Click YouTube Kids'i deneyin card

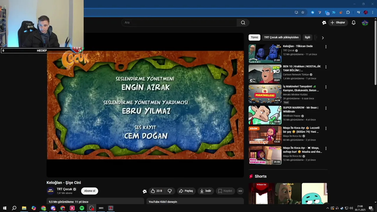pos(195,202)
